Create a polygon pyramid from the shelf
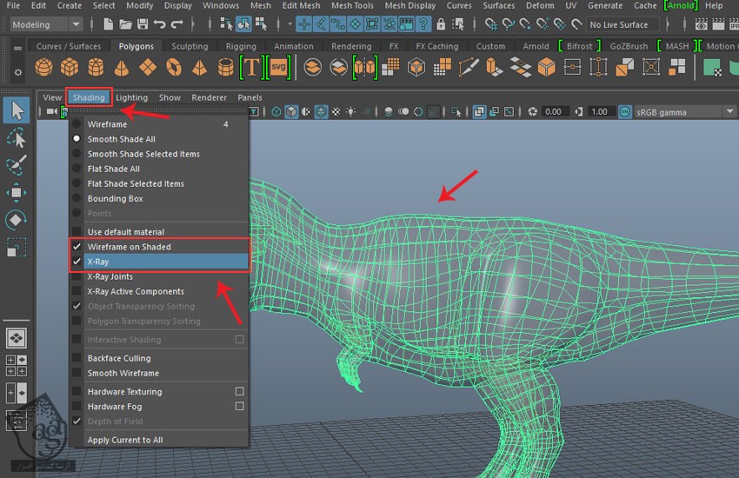 (200, 66)
